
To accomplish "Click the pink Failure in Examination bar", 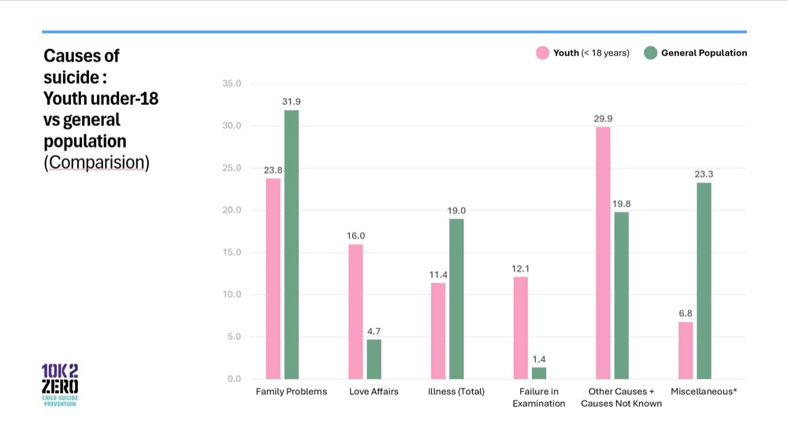I will pos(521,328).
